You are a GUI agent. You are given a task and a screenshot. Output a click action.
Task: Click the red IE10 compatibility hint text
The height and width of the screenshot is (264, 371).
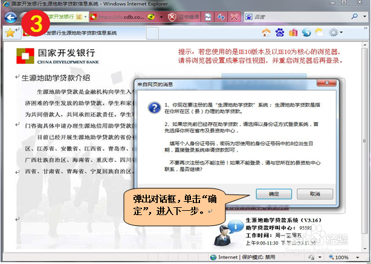[261, 56]
